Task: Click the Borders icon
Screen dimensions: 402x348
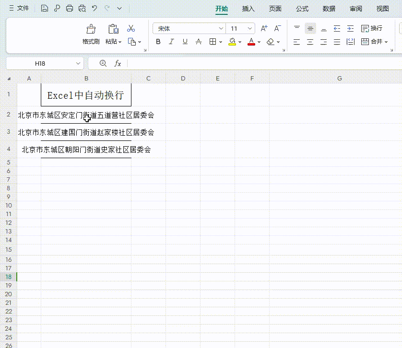Action: pos(213,42)
